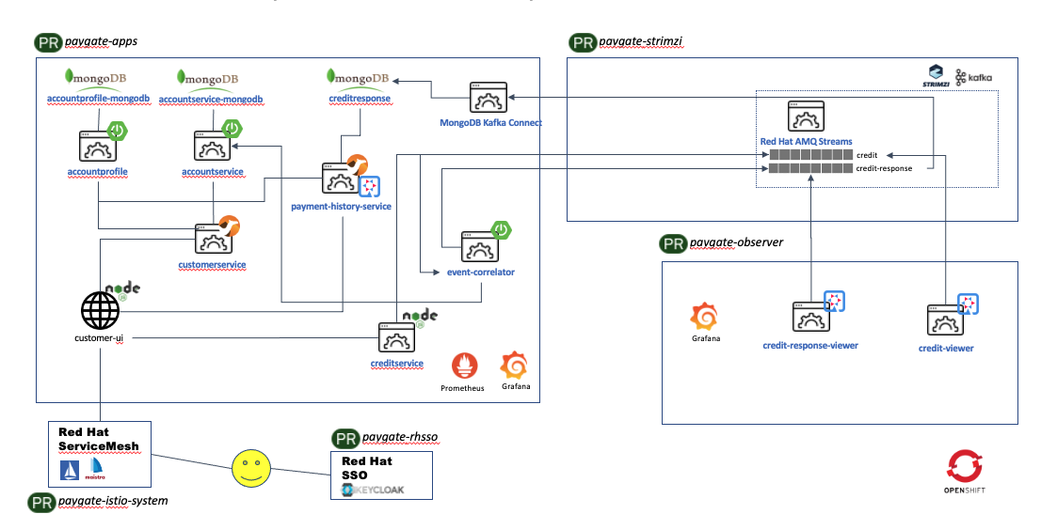The width and height of the screenshot is (1041, 514).
Task: Click the customerservice label
Action: [213, 265]
